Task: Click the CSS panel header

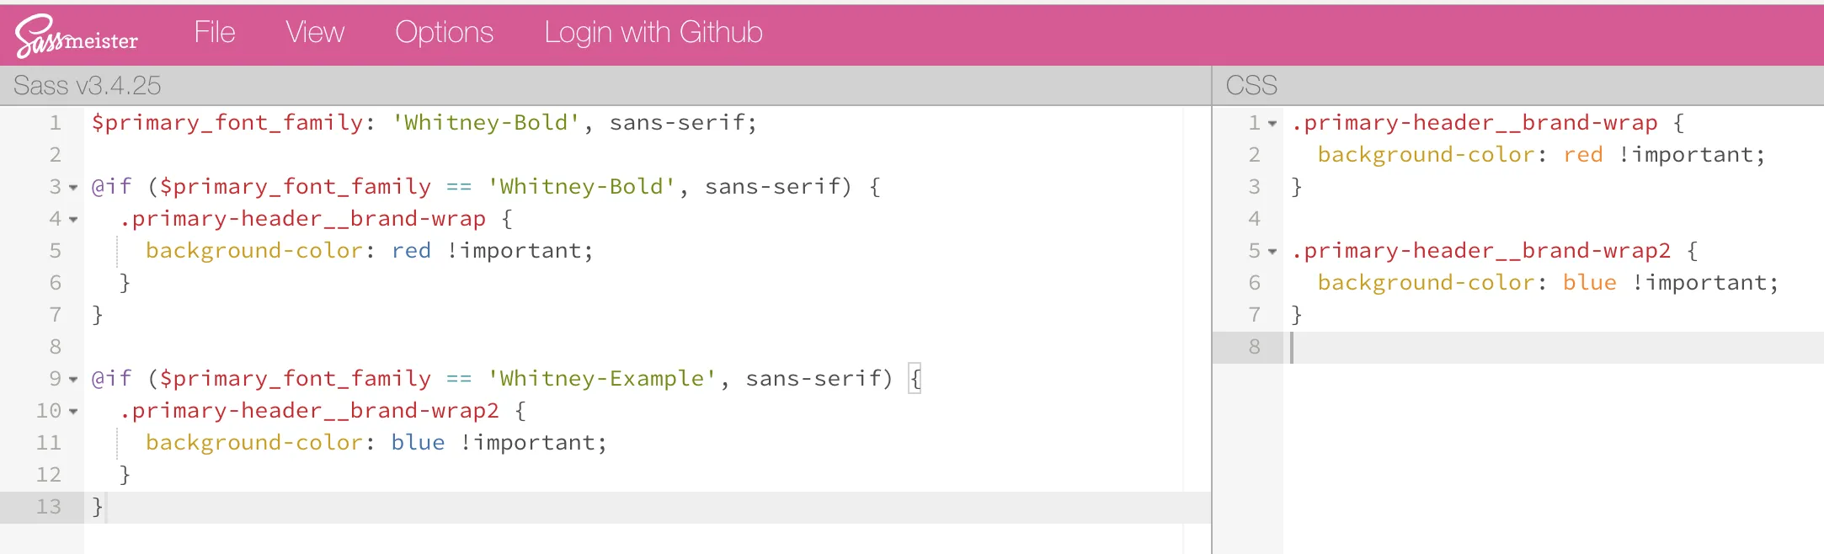Action: (1251, 86)
